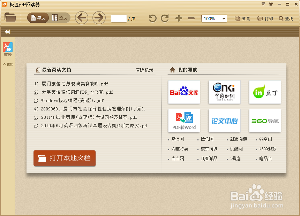Open Baidu 文库 navigation tile
The image size is (300, 216).
click(x=184, y=92)
